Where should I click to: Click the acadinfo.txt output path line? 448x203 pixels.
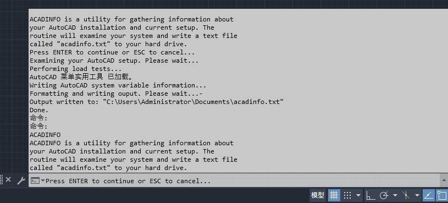pyautogui.click(x=156, y=102)
